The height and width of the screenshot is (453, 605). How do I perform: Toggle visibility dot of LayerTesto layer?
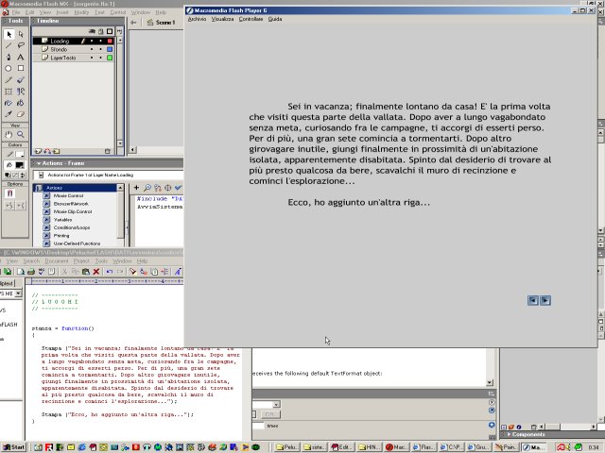point(92,58)
